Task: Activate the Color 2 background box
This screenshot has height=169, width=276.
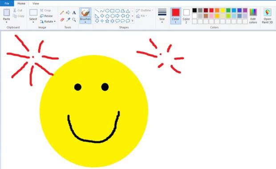Action: [x=186, y=16]
